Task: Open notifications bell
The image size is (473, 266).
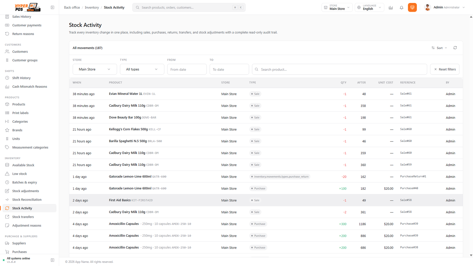Action: 401,7
